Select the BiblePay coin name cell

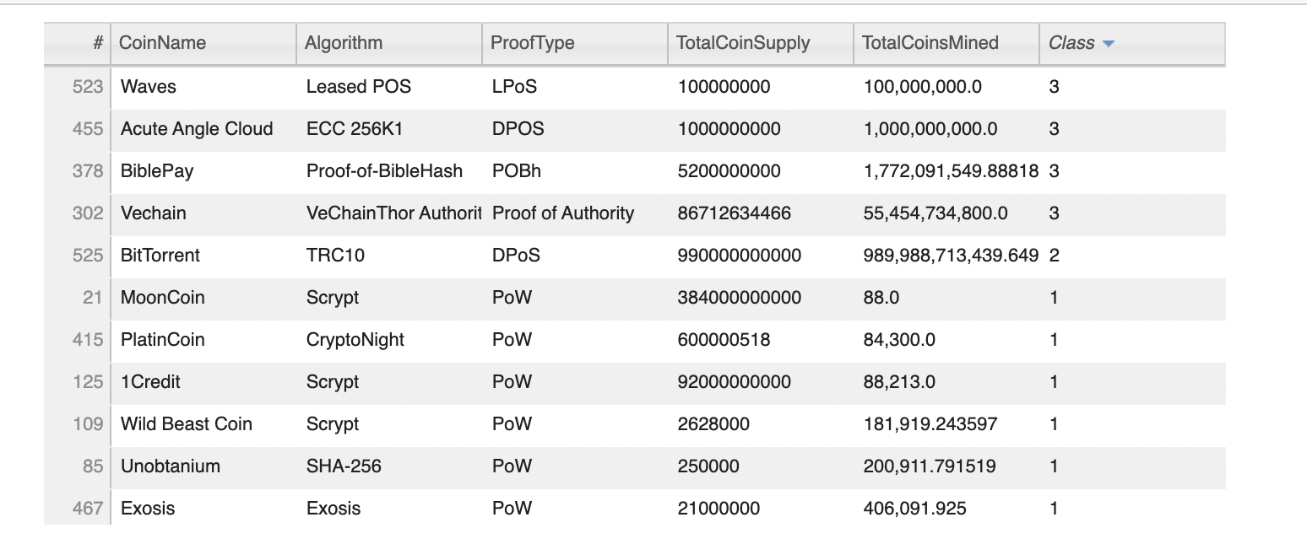click(203, 171)
